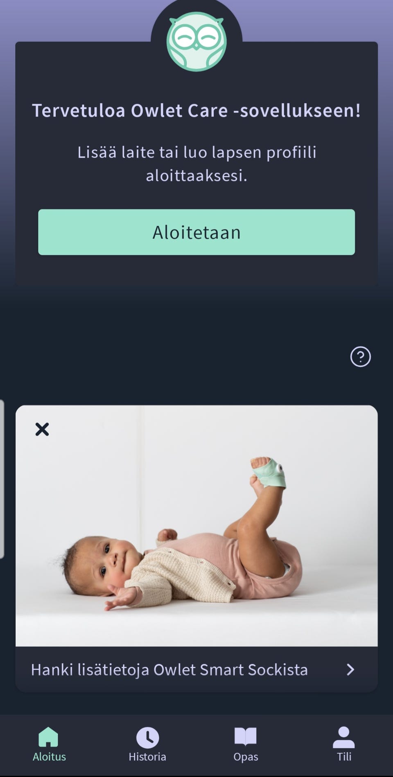
Task: Open help via the question mark icon
Action: (x=360, y=357)
